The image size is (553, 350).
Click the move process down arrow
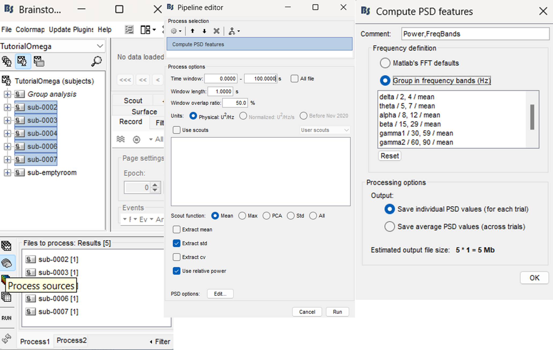point(204,31)
